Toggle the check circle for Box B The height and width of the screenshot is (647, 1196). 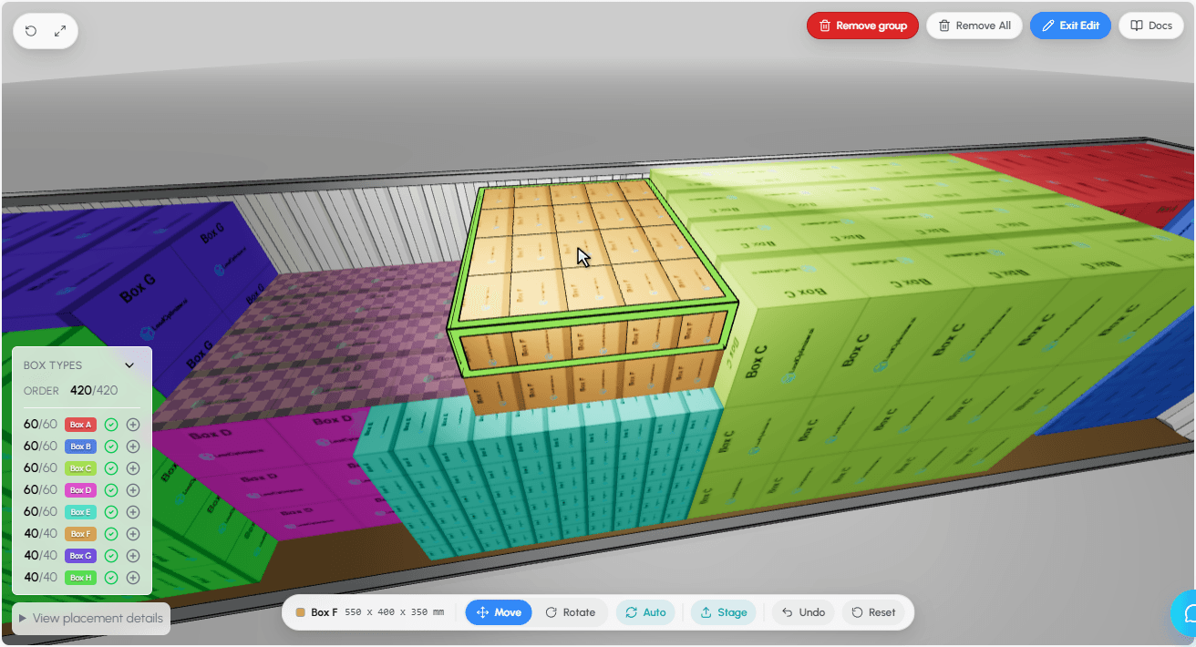click(111, 447)
